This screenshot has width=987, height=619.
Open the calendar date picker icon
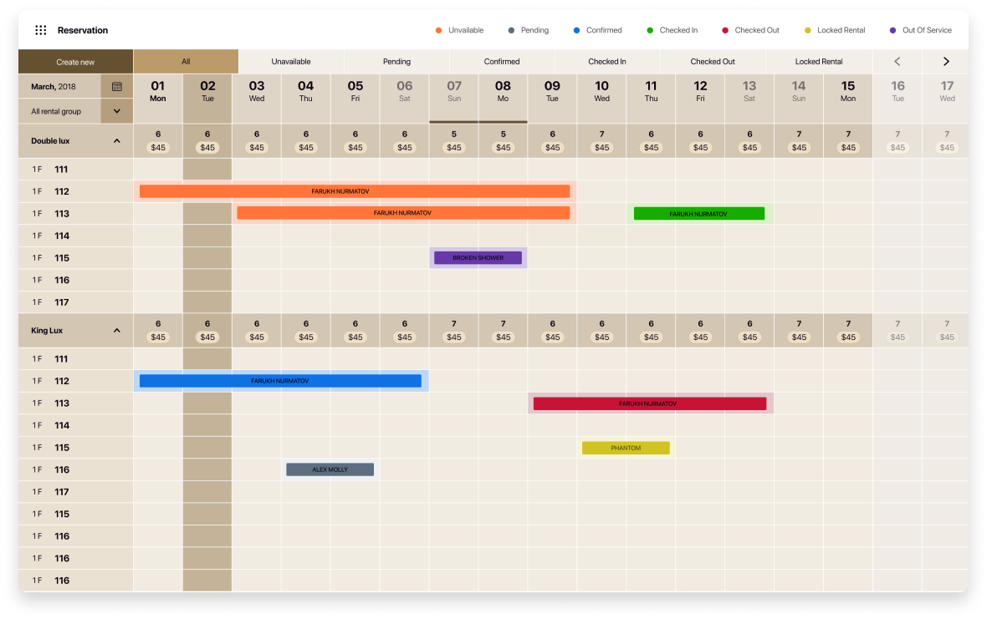pos(116,86)
